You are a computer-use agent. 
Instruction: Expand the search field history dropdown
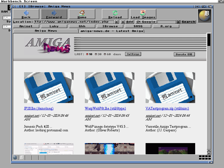pos(178,22)
